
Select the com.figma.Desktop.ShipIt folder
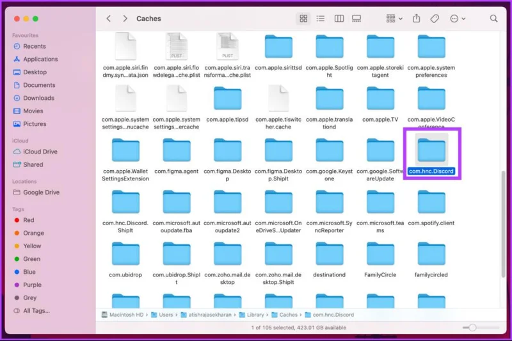pos(278,159)
